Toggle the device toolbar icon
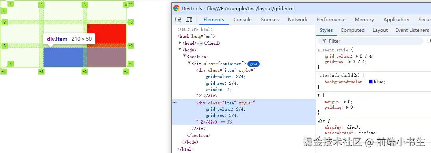 189,20
